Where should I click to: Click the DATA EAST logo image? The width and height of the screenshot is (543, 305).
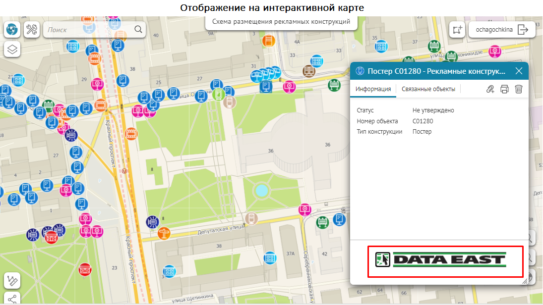[x=445, y=261]
